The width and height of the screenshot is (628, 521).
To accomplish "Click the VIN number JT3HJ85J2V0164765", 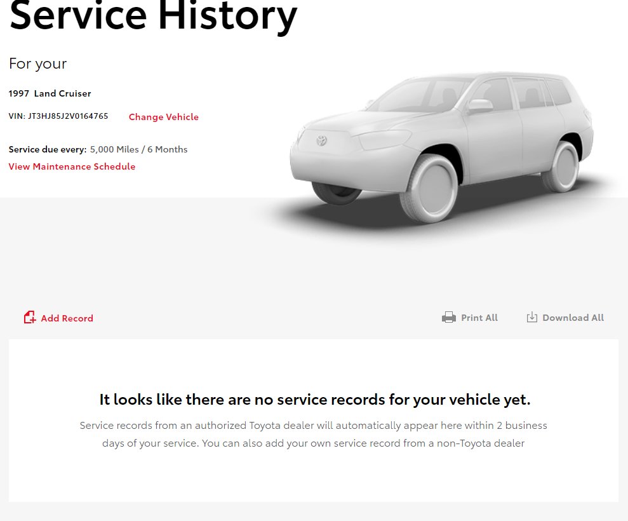I will click(68, 116).
